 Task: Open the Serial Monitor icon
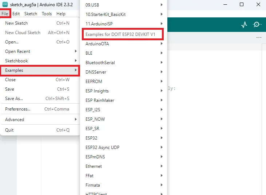click(x=257, y=25)
